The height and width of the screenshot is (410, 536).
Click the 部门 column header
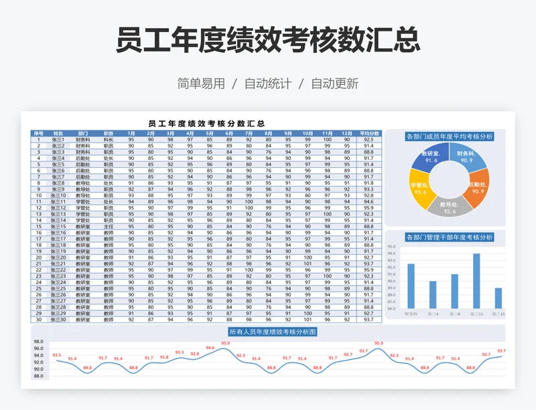coord(82,133)
